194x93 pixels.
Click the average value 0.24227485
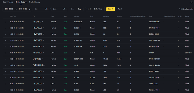78,40
